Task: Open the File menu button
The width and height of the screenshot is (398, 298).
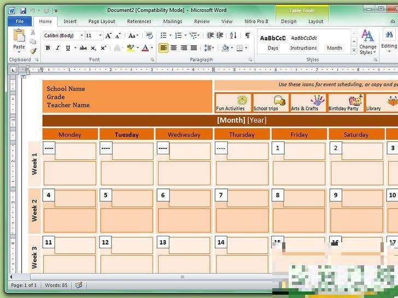Action: pos(20,21)
